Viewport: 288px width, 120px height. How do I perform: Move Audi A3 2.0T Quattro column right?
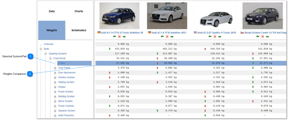pos(220,37)
